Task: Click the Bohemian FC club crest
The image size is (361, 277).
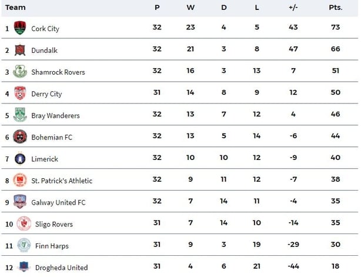Action: 20,136
